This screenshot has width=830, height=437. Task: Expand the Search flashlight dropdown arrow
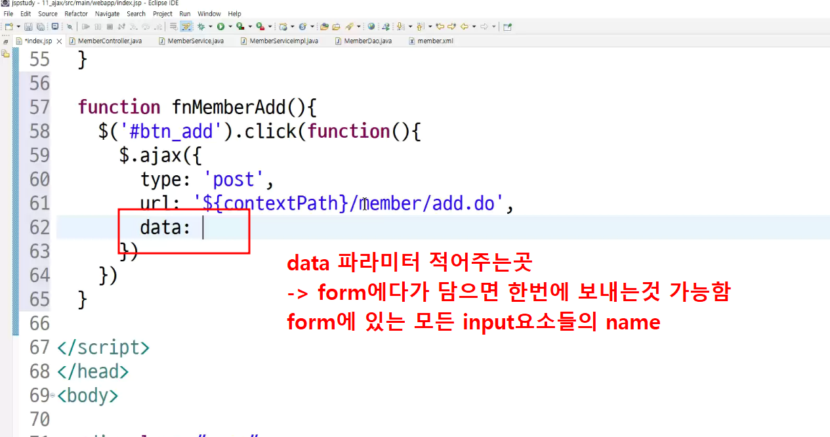[358, 27]
